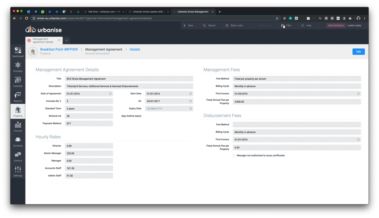The width and height of the screenshot is (379, 218).
Task: Click the Search toolbar item
Action: click(209, 26)
